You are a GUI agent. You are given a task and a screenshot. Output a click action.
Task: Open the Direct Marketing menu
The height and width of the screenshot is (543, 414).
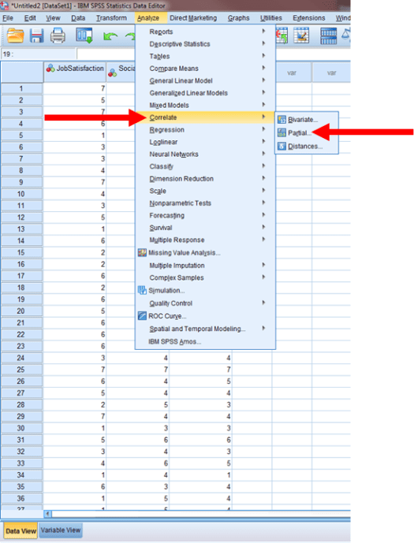coord(193,18)
